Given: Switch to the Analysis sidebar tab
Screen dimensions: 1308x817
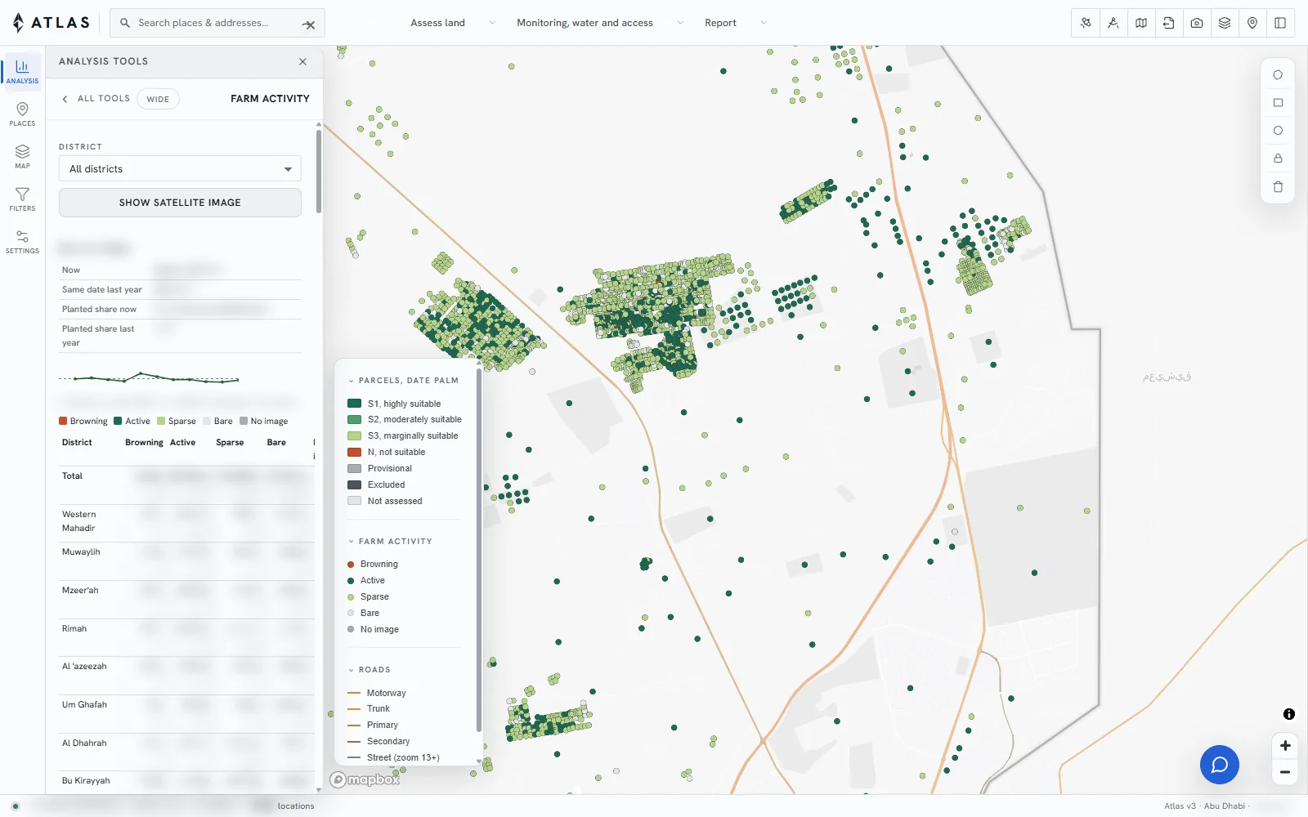Looking at the screenshot, I should pos(22,71).
